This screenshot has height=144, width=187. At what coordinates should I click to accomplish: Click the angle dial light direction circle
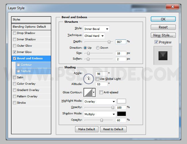89,78
